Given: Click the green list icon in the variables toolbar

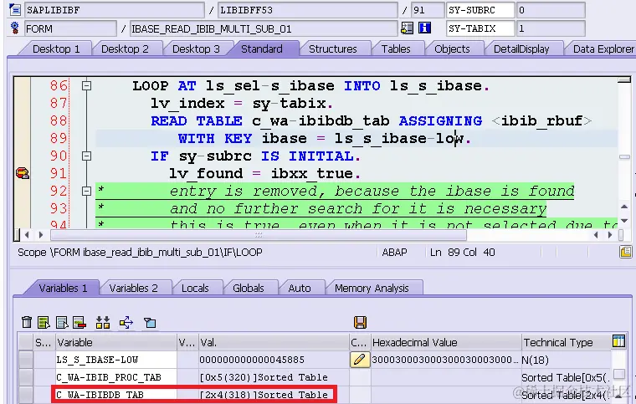Looking at the screenshot, I should (x=44, y=322).
